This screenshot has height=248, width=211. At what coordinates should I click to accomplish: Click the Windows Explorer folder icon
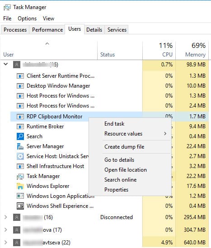(20, 186)
